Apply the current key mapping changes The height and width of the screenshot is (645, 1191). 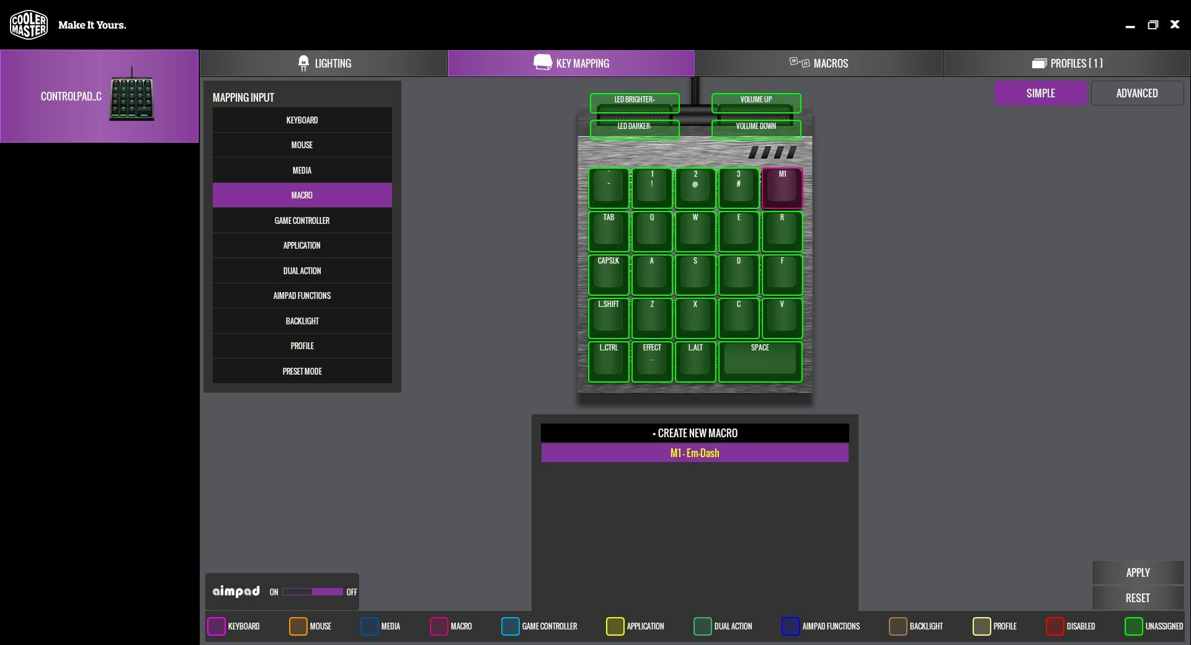(1137, 572)
